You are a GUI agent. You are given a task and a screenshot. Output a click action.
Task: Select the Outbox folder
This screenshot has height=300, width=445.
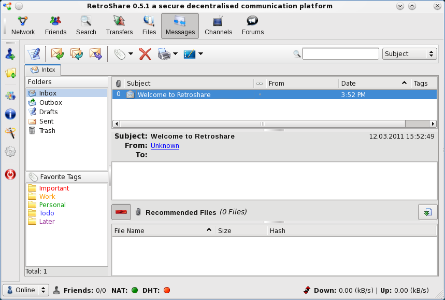tap(67, 102)
